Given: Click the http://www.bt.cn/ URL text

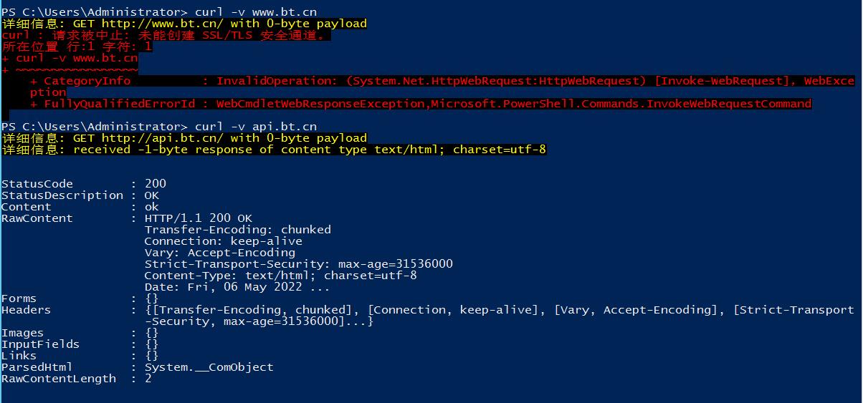Looking at the screenshot, I should (162, 24).
